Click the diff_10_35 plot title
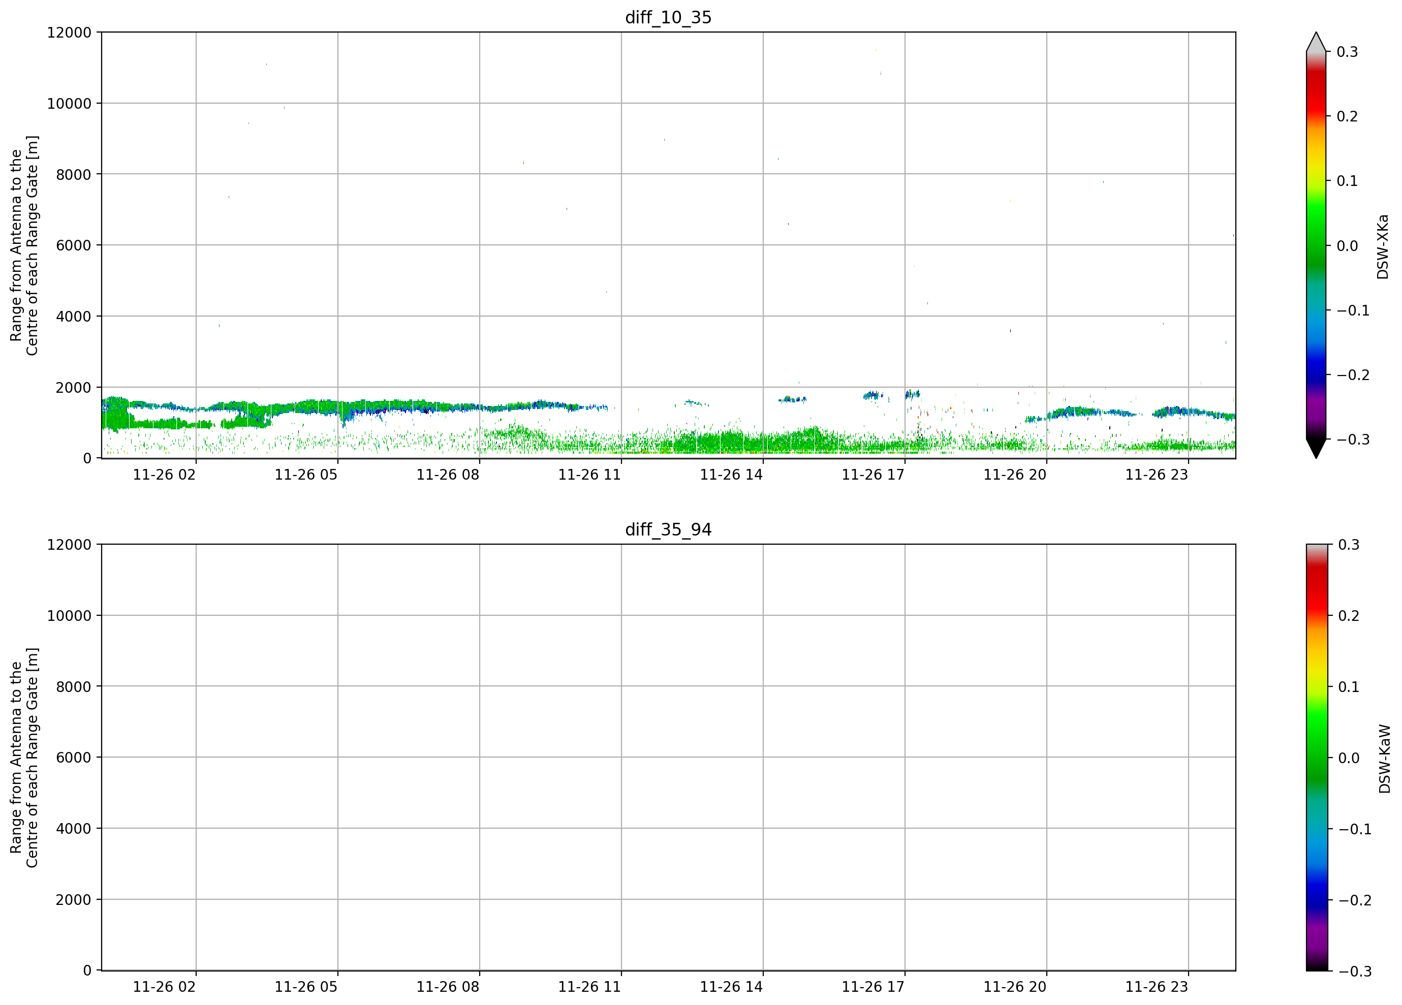The image size is (1402, 1005). coord(668,17)
